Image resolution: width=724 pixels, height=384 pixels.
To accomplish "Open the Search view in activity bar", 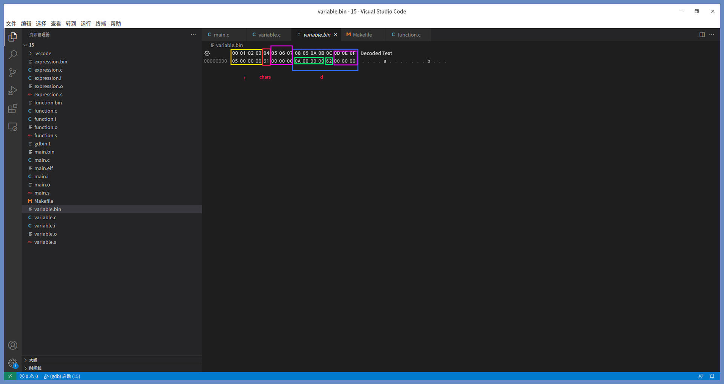I will (13, 55).
